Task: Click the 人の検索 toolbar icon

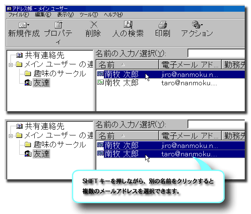Action: click(x=128, y=25)
